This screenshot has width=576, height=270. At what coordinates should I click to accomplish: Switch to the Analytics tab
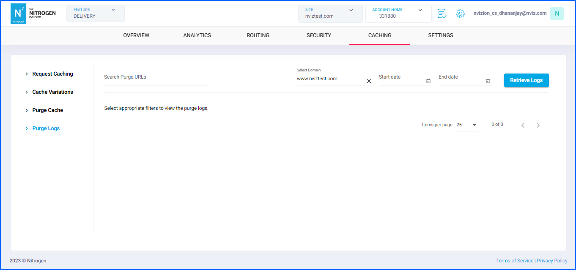pos(197,35)
